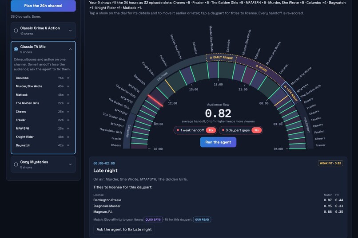This screenshot has height=238, width=358.
Task: Remove M*A*S*H from the show list
Action: (68, 129)
